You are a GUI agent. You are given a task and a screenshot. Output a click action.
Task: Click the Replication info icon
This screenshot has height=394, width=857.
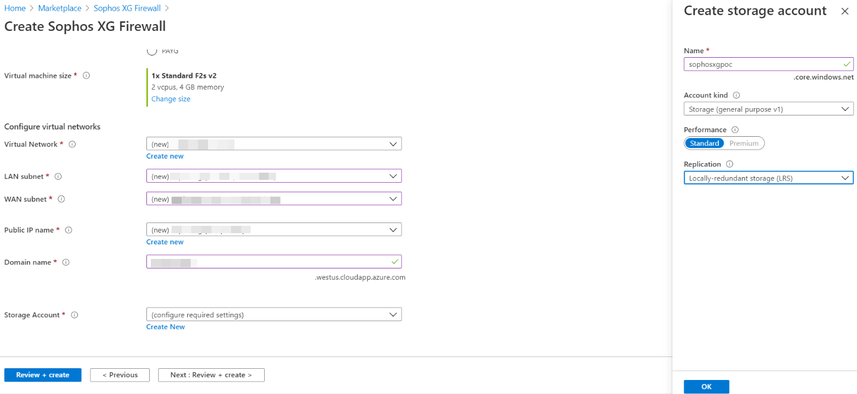(x=730, y=164)
